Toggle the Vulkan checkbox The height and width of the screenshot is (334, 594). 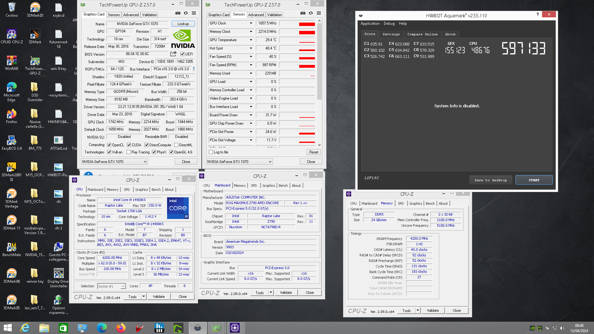109,152
